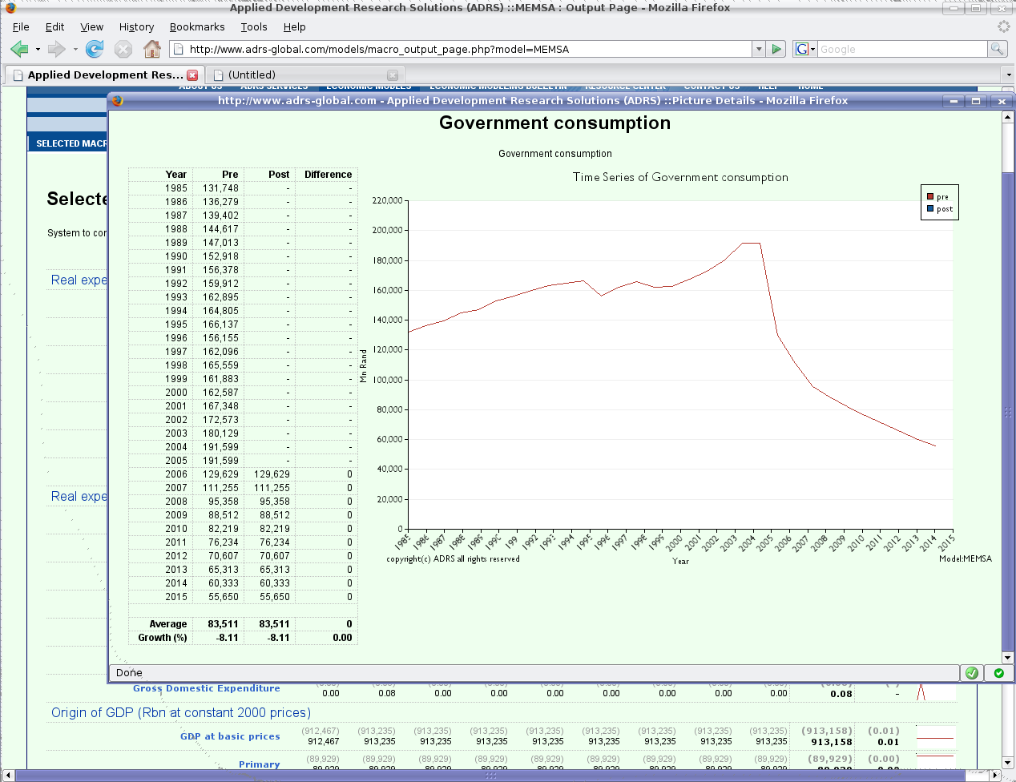Click the popup's scroll down arrow
Viewport: 1016px width, 782px height.
point(1008,658)
